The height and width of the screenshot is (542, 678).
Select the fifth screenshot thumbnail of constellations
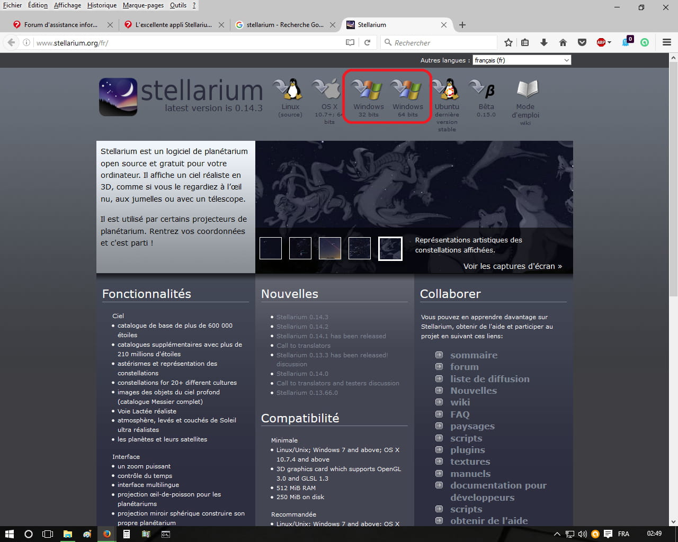390,249
